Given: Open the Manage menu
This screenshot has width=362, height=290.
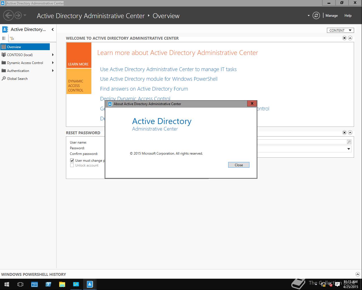Looking at the screenshot, I should click(331, 16).
